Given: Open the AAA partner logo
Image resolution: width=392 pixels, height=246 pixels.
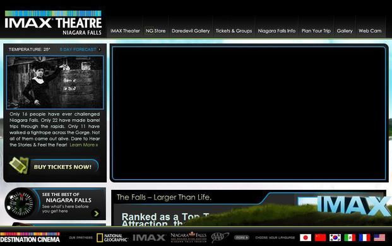Looking at the screenshot, I should click(x=220, y=237).
